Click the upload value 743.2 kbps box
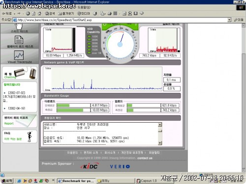The image size is (246, 184). pos(149,55)
